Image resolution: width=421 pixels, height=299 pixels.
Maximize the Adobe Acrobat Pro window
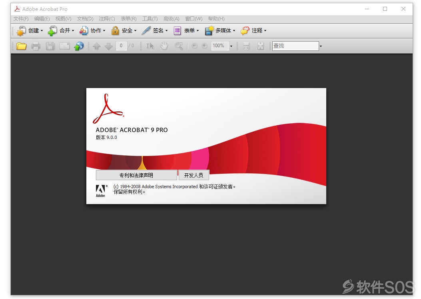[385, 9]
